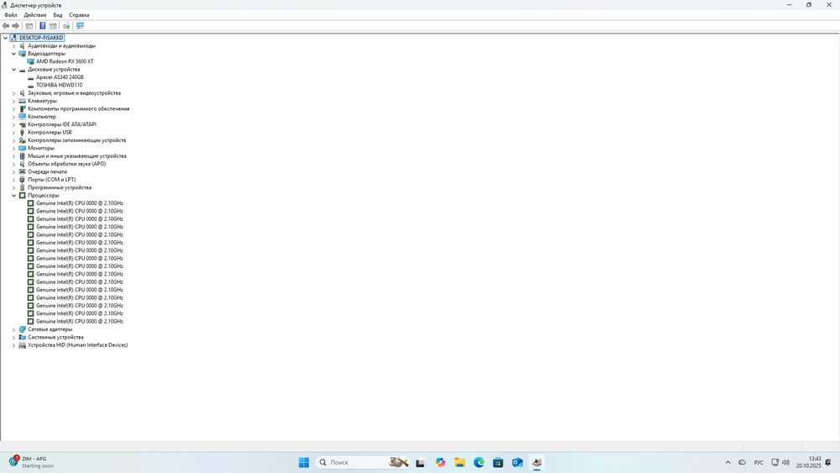This screenshot has width=840, height=473.
Task: Open Help via the blue question-mark icon
Action: tap(42, 26)
